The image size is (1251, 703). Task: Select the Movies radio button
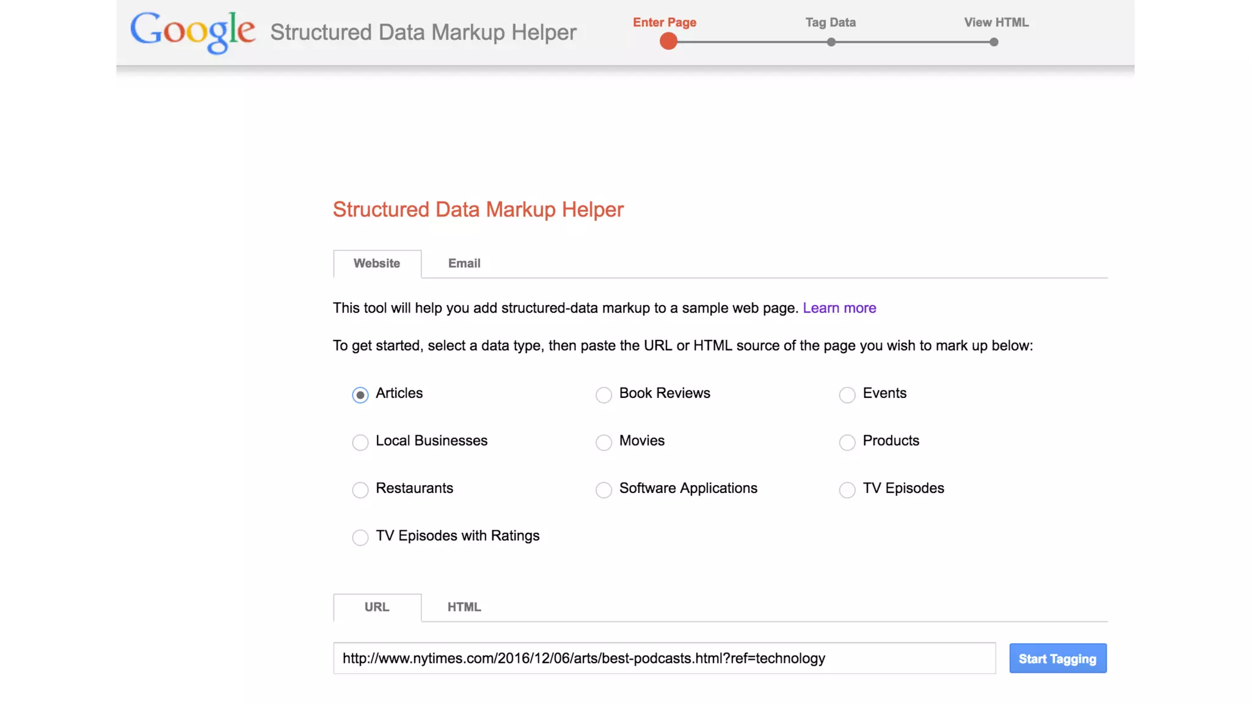click(x=604, y=442)
